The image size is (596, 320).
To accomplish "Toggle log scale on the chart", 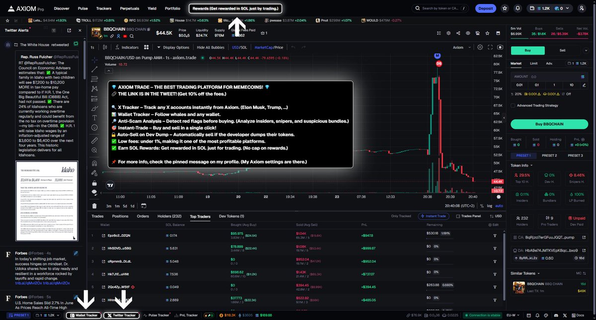I will (x=490, y=206).
